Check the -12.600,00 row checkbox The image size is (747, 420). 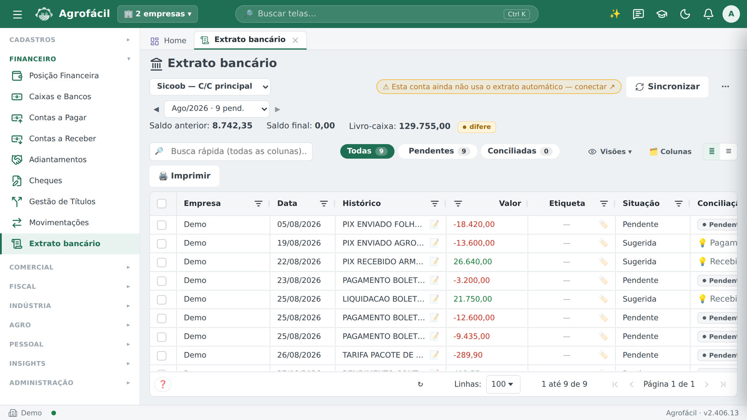point(161,318)
